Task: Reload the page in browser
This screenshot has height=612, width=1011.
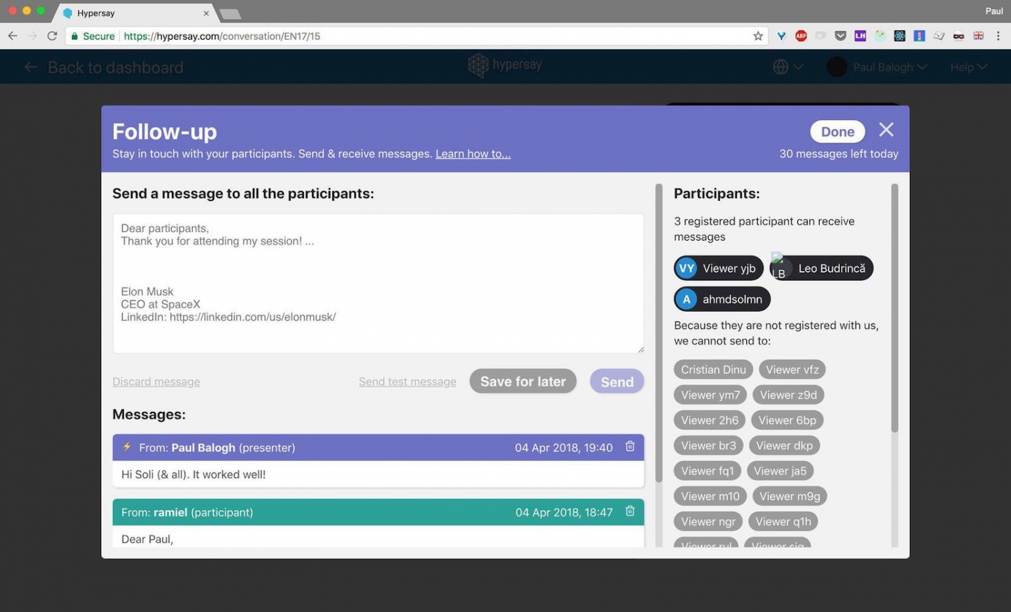Action: click(x=52, y=36)
